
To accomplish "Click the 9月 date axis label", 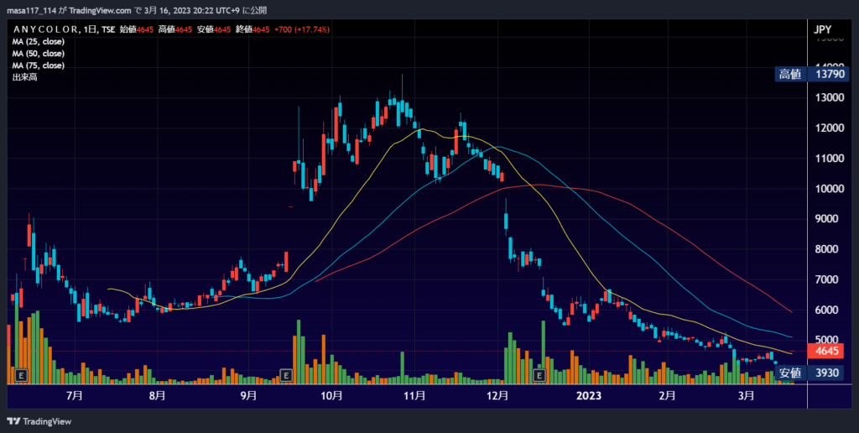I will [x=248, y=396].
